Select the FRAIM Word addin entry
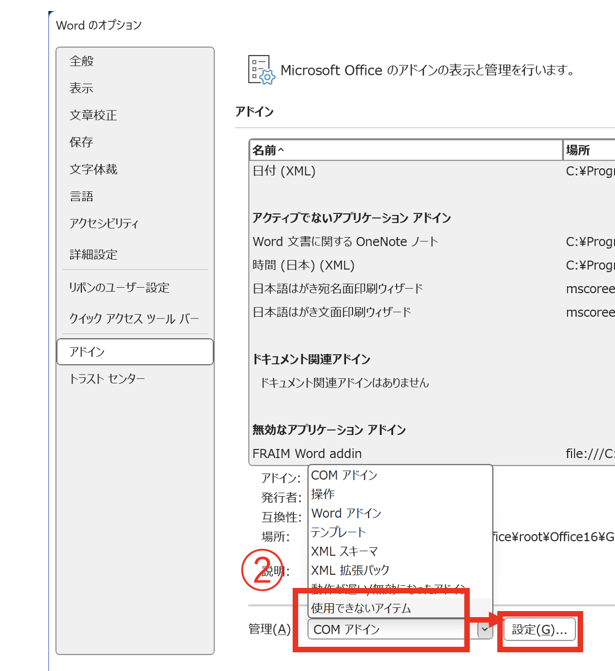Viewport: 615px width, 671px height. [x=307, y=454]
